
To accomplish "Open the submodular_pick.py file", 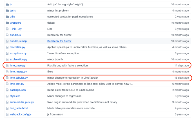I will 22,102.
